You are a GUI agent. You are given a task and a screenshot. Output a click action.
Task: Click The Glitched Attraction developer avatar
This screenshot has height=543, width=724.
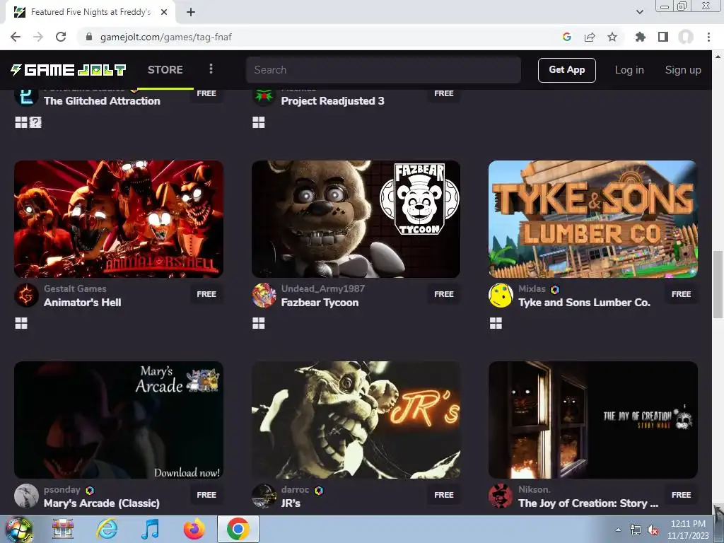[x=26, y=98]
